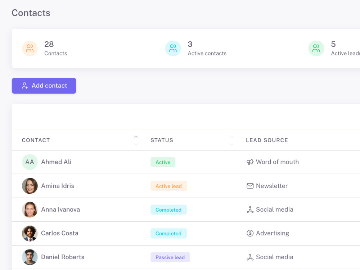The height and width of the screenshot is (270, 360).
Task: Click Anna Ivanova's Social media network icon
Action: 250,210
